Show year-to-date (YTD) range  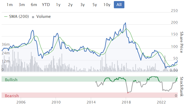(x=46, y=5)
